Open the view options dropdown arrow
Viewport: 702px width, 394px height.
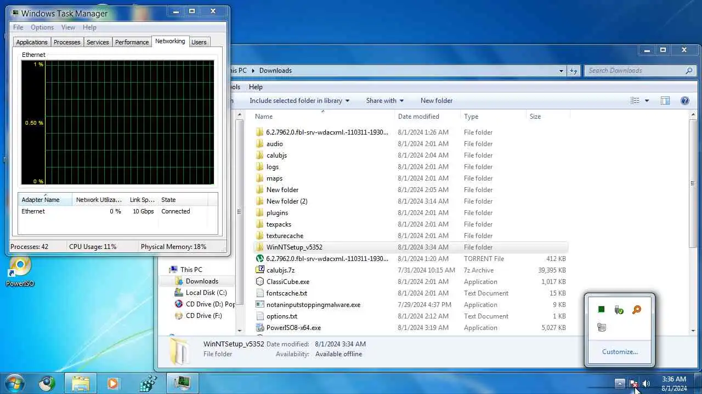click(x=647, y=101)
